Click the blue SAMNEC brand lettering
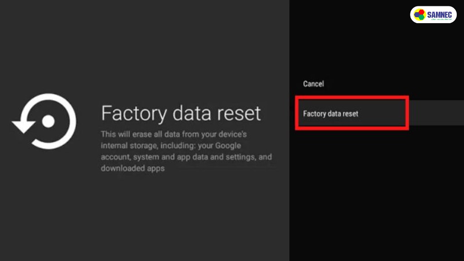The width and height of the screenshot is (464, 261). tap(440, 14)
